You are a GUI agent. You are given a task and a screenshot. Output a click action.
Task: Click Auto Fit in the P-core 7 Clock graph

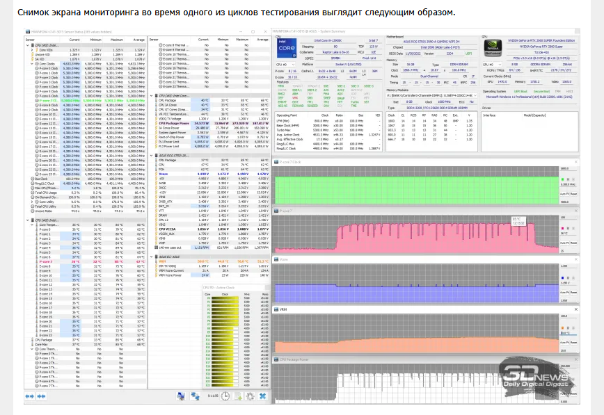tap(564, 194)
